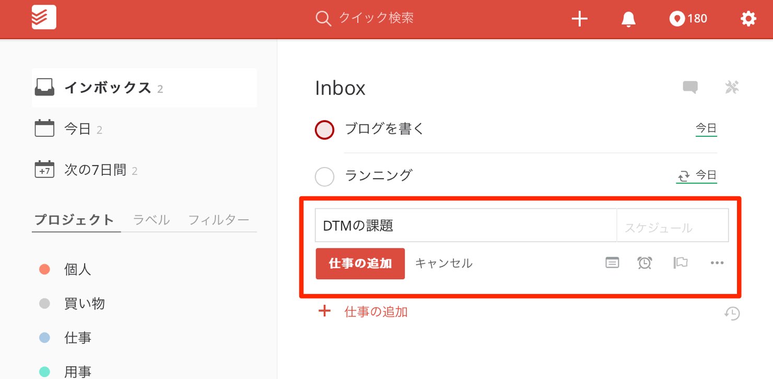Open Inbox project actions tools icon
Screen dimensions: 773x379
coord(732,87)
